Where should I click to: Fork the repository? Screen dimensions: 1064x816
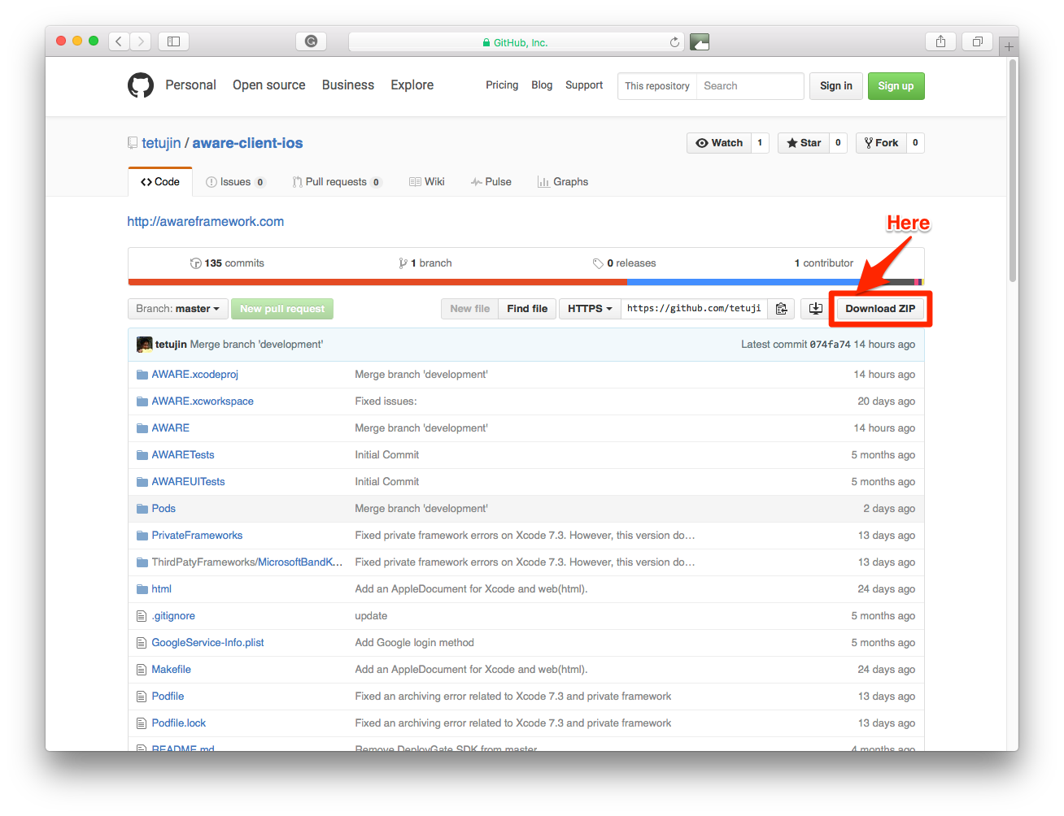click(x=881, y=143)
